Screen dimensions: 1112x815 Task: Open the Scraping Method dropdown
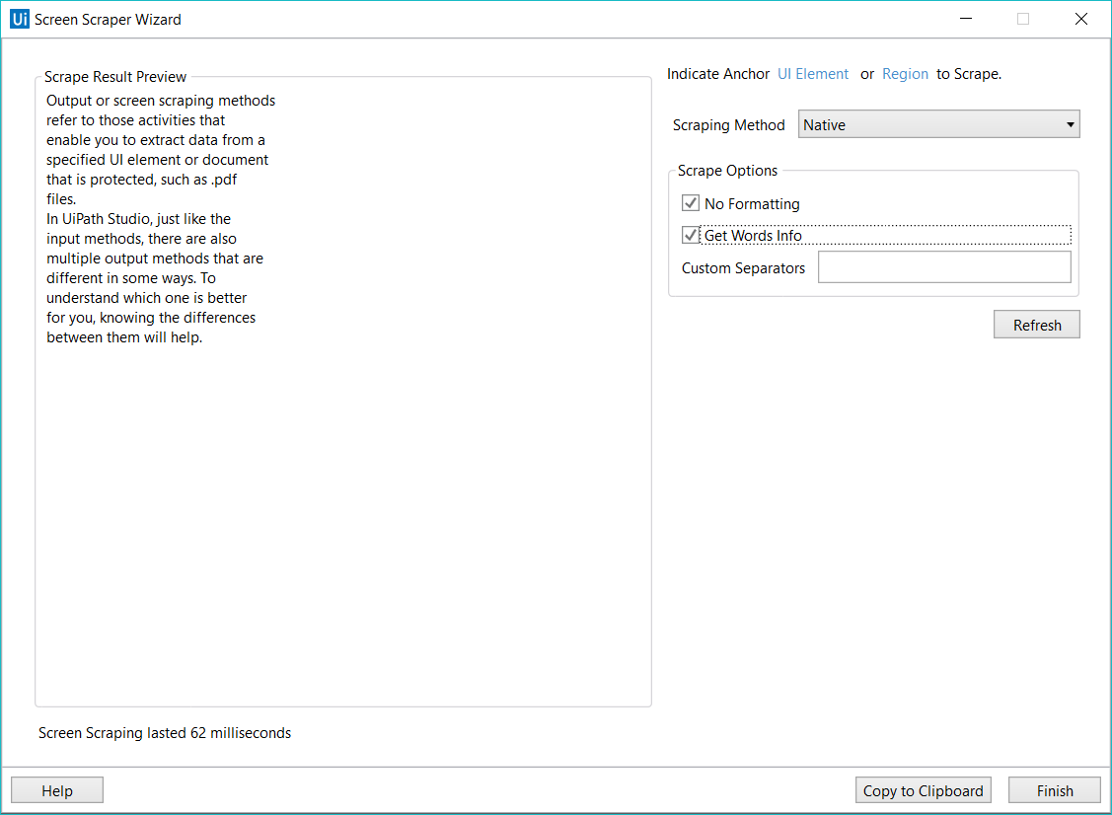click(938, 124)
